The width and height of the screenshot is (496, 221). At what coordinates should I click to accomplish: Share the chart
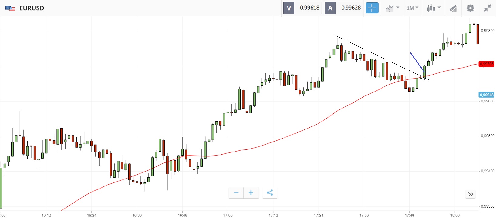270,193
